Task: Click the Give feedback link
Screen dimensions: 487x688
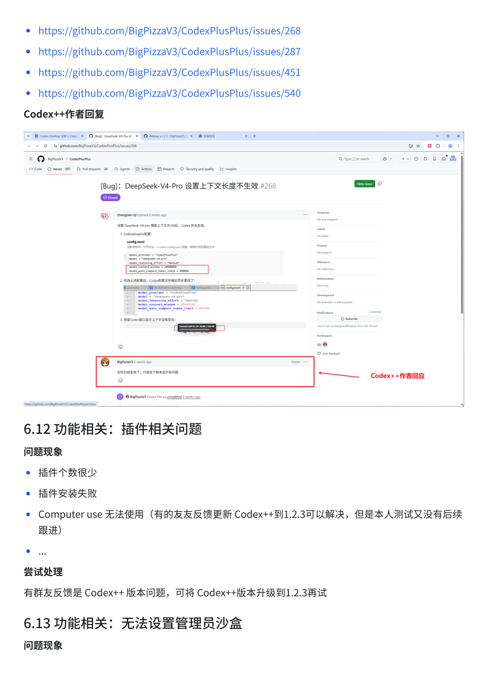Action: tap(328, 354)
